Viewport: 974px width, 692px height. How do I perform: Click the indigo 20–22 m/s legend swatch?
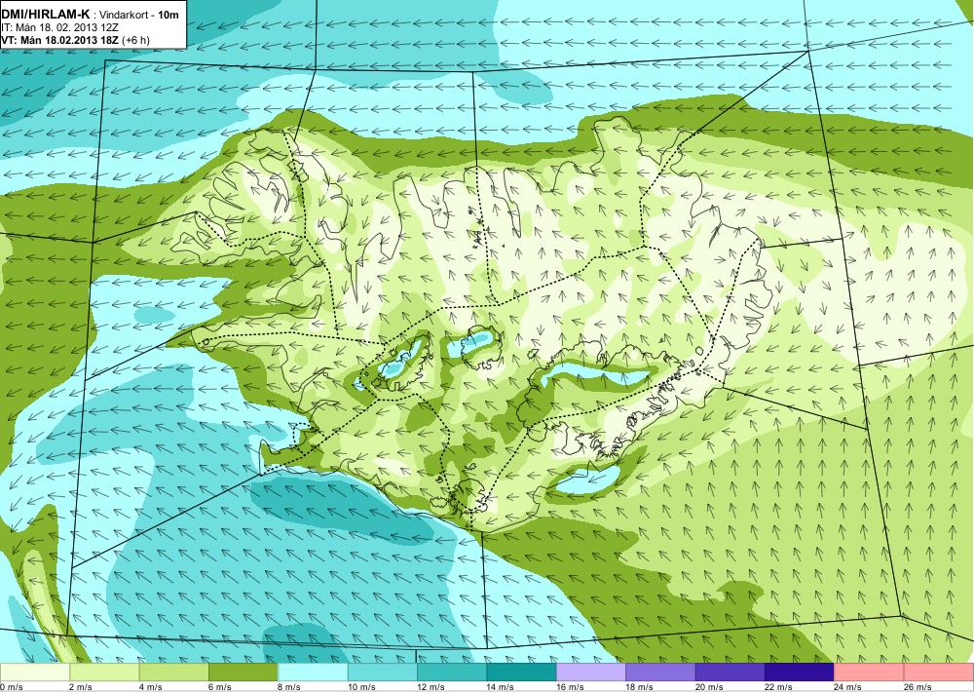(730, 673)
